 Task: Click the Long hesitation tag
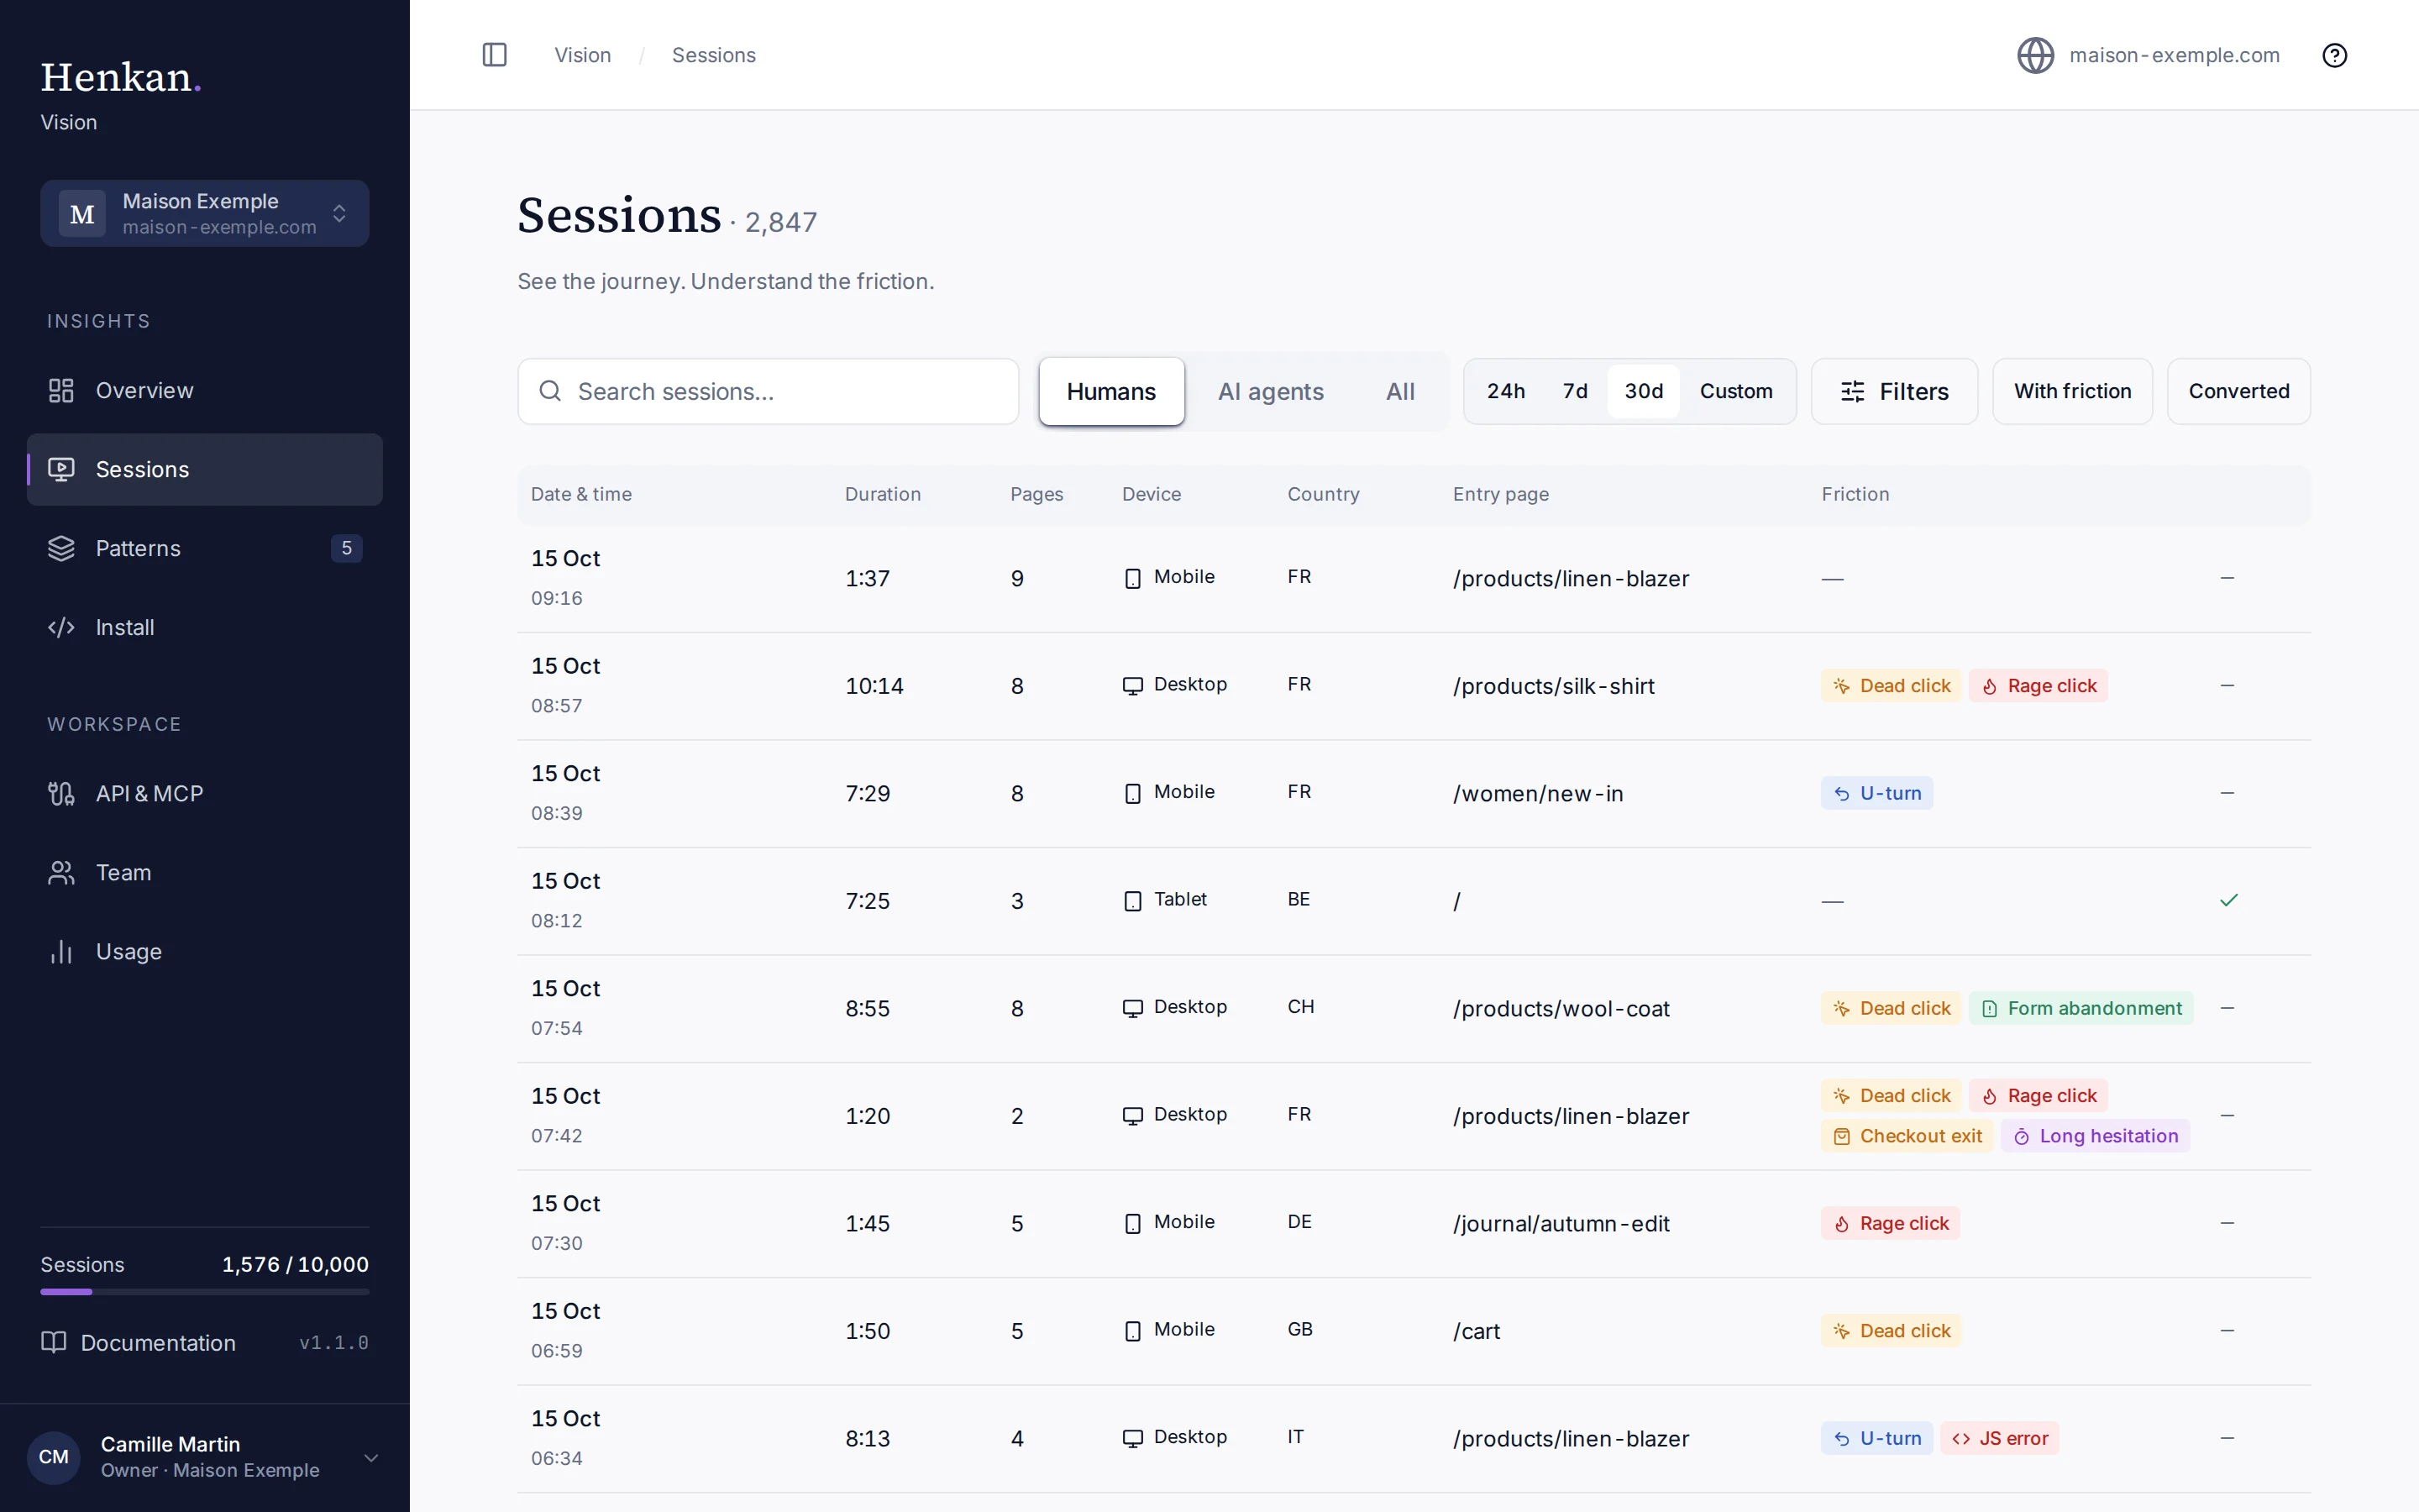click(2095, 1136)
